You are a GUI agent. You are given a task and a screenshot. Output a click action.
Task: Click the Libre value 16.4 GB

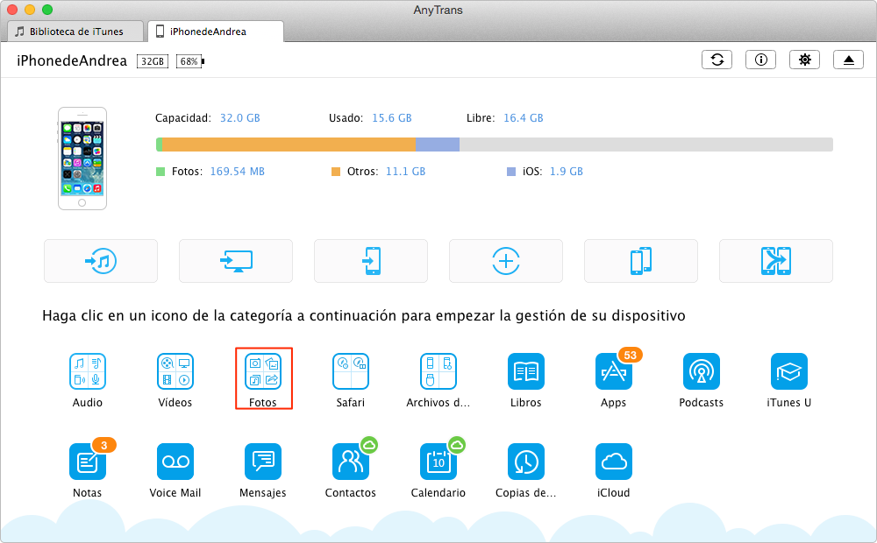click(524, 118)
